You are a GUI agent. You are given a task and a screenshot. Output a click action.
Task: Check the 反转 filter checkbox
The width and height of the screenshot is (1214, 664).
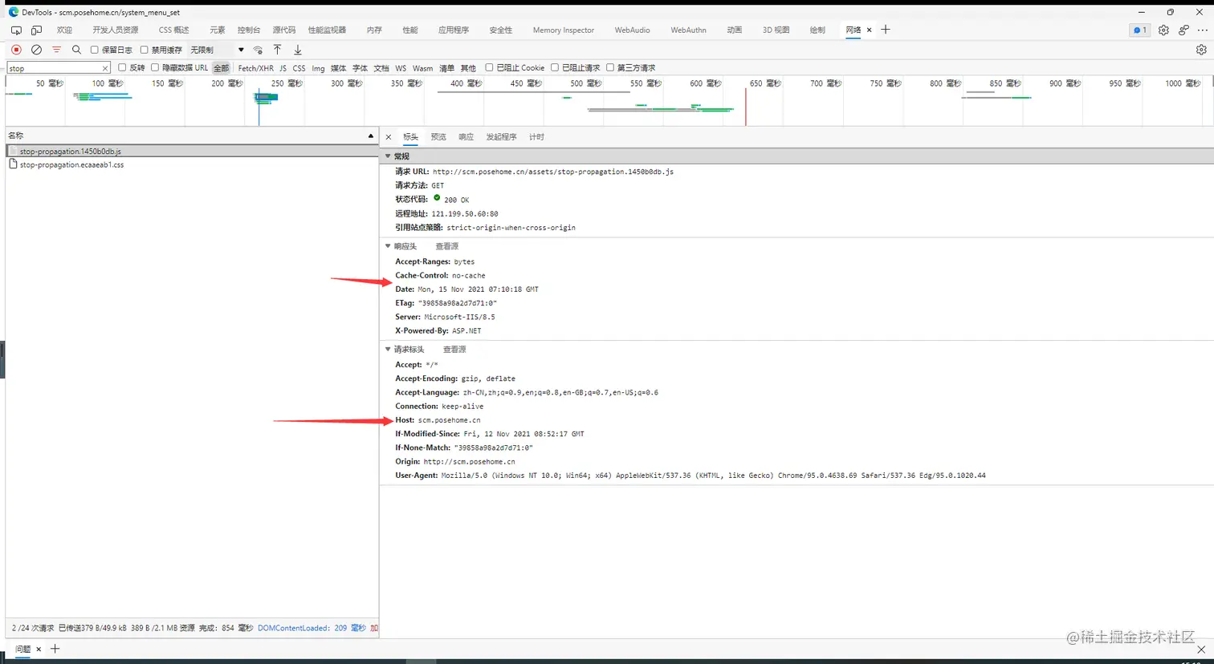(122, 67)
